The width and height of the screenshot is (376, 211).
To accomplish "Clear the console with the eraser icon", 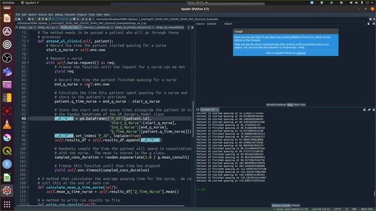I will coord(369,110).
